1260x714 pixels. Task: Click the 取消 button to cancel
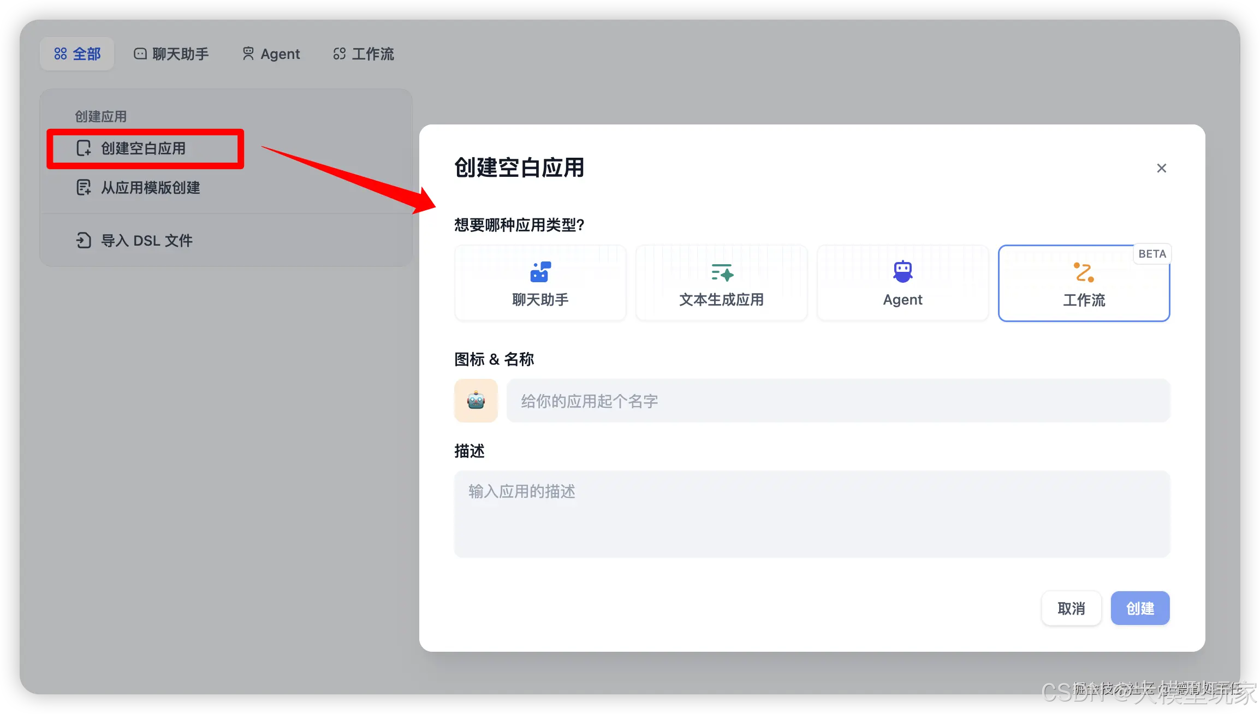[1071, 608]
